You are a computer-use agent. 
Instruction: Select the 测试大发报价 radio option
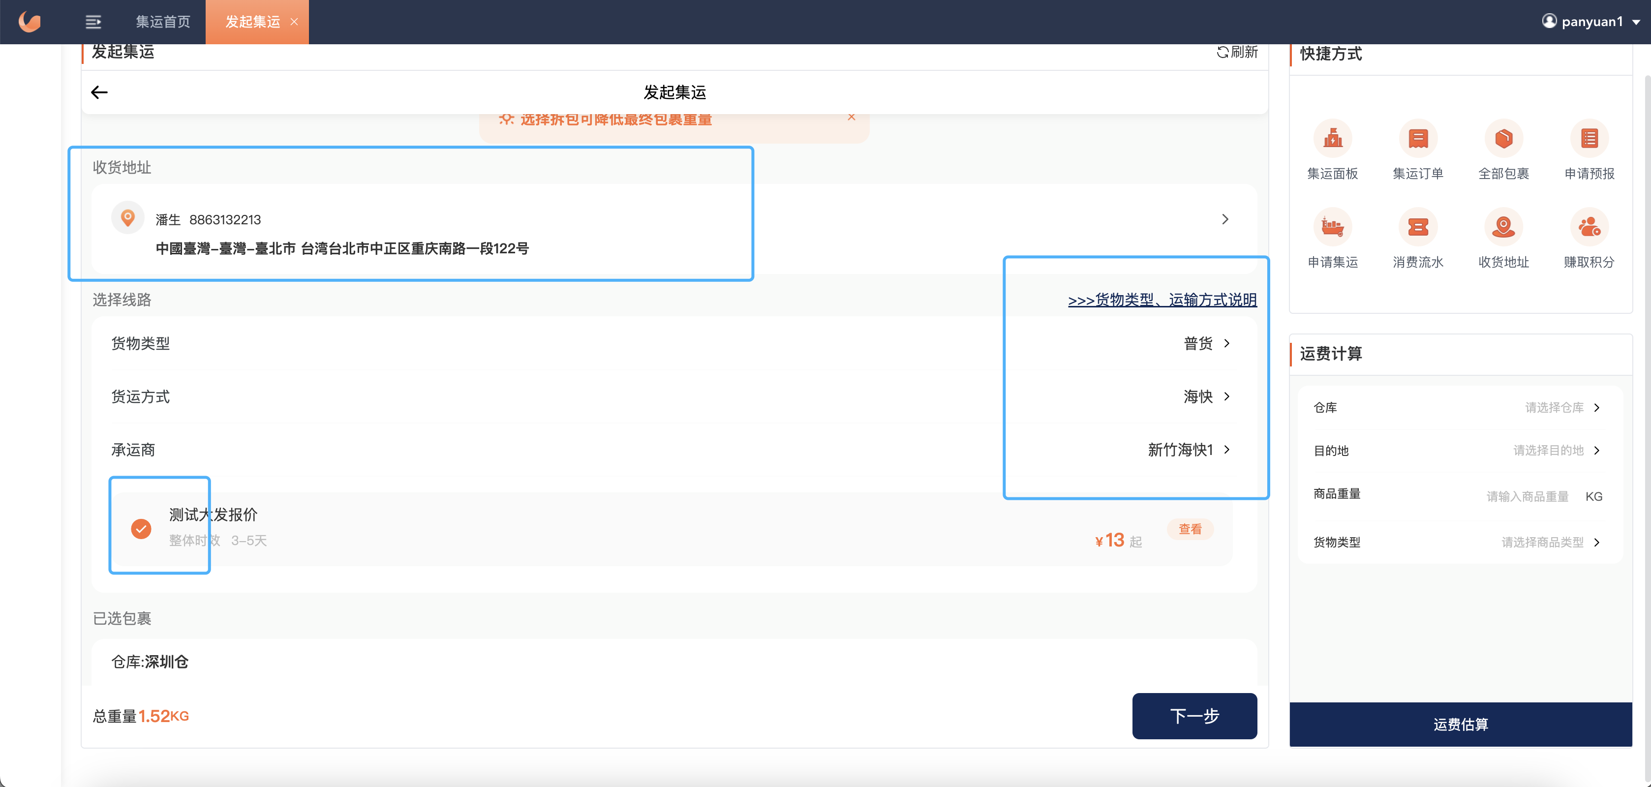click(x=141, y=529)
